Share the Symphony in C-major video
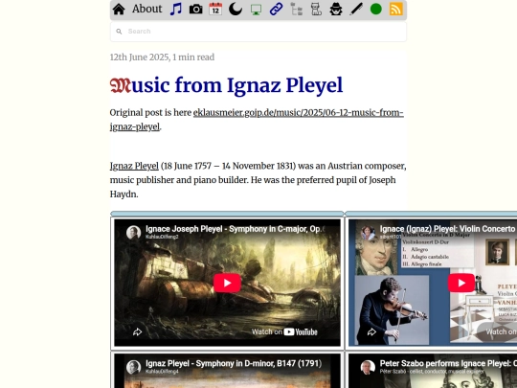Viewport: 517px width, 388px height. pyautogui.click(x=137, y=331)
